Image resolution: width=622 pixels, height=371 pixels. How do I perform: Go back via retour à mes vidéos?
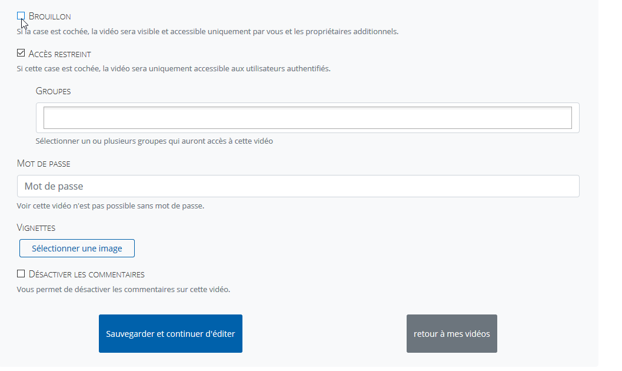point(451,334)
